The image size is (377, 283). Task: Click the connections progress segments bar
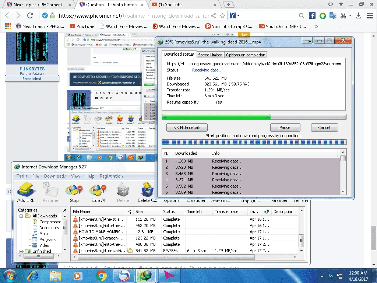[x=254, y=142]
